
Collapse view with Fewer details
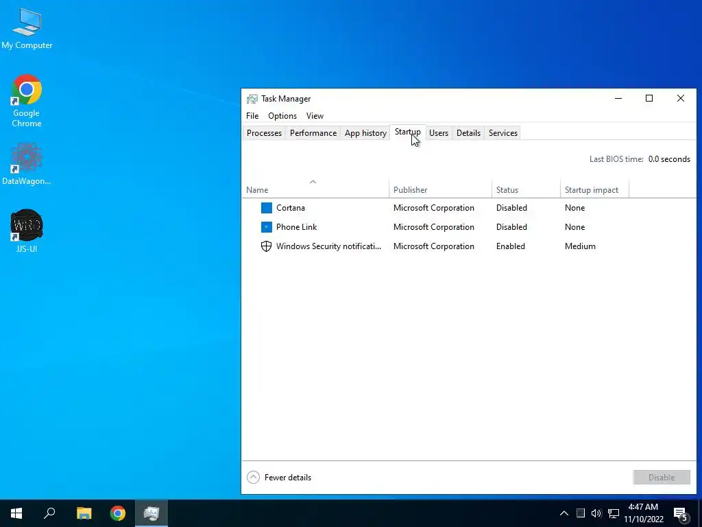click(x=279, y=478)
